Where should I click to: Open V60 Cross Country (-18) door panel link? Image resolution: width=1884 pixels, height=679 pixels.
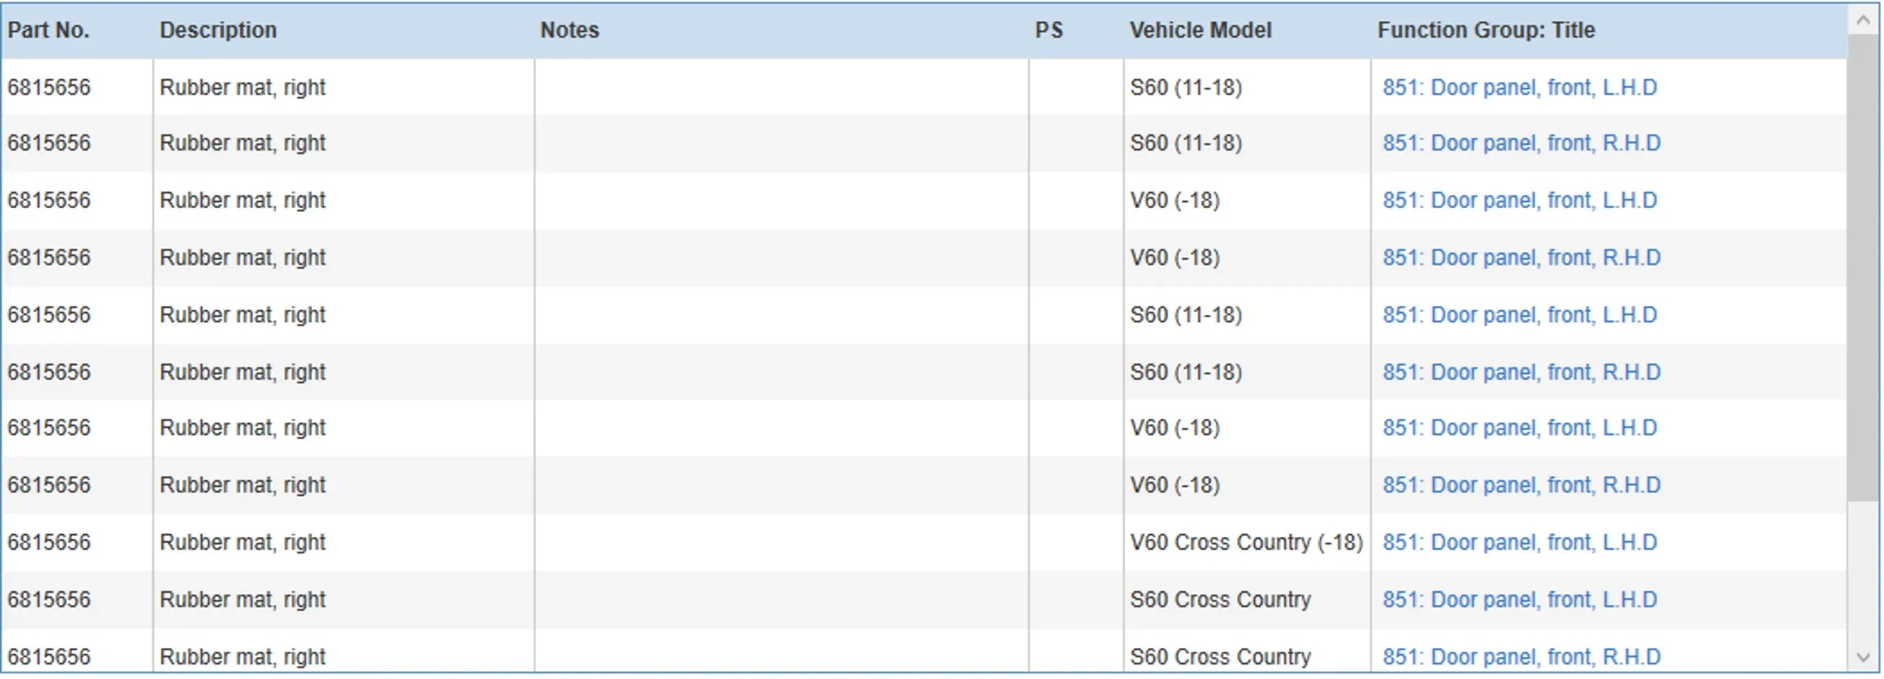coord(1519,543)
